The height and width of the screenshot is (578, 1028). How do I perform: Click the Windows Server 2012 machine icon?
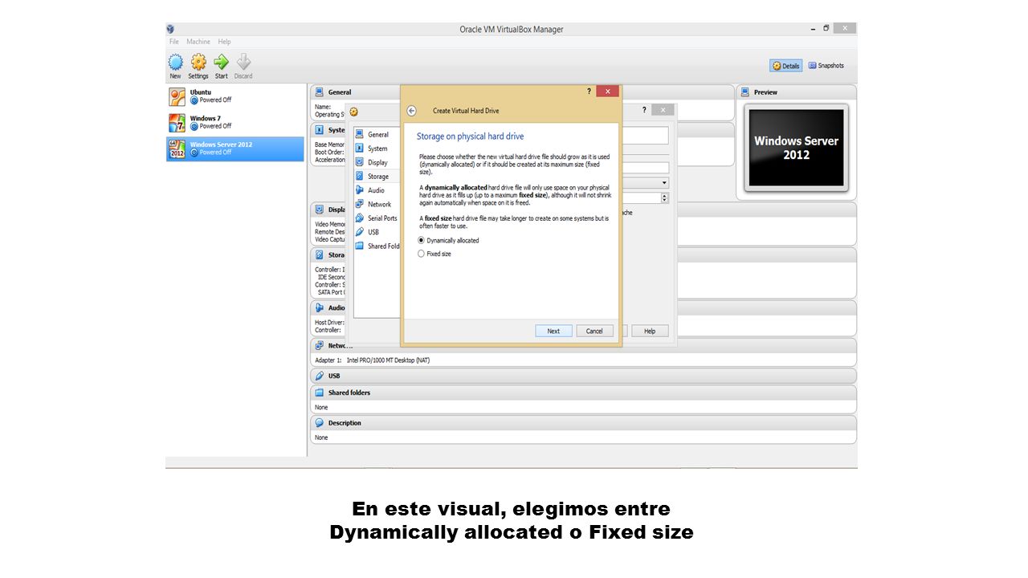[x=177, y=149]
